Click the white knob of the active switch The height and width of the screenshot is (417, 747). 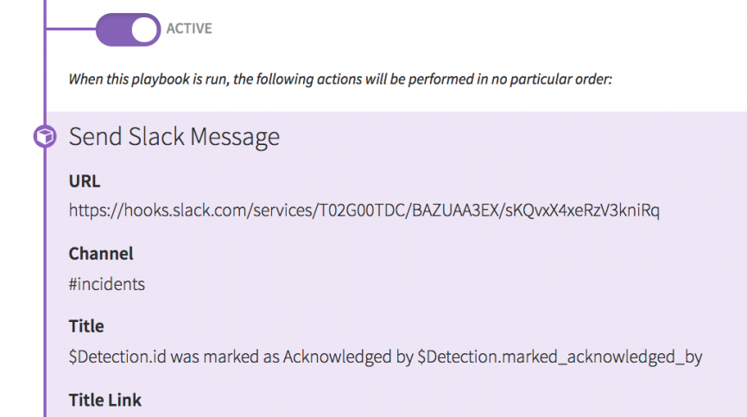point(145,28)
